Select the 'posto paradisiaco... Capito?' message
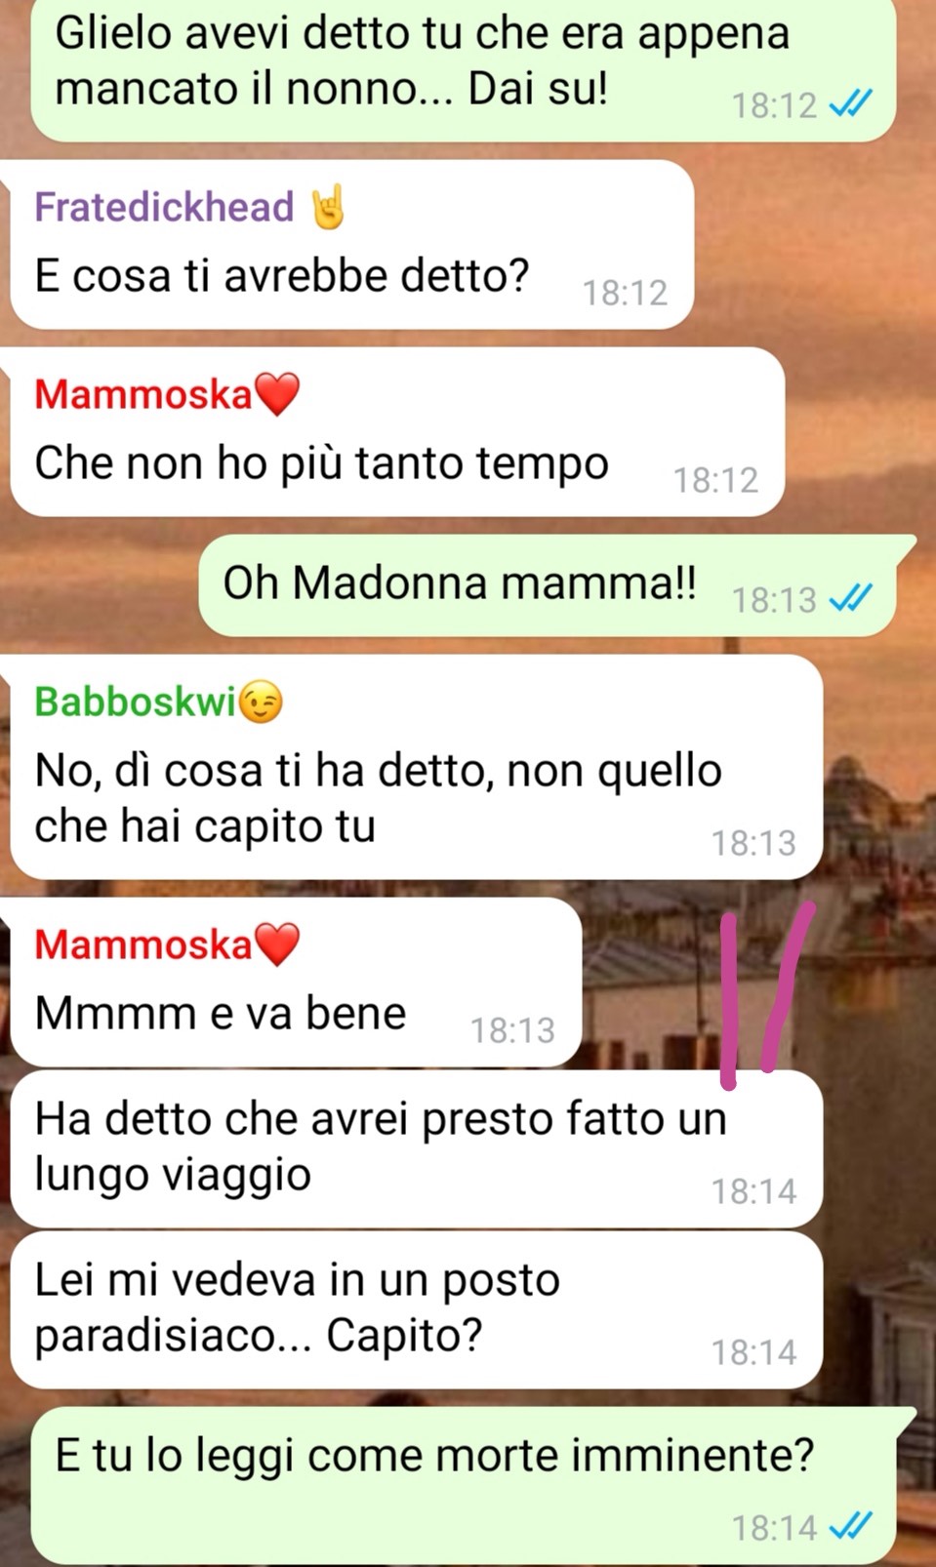Screen dimensions: 936x1567 point(416,1310)
